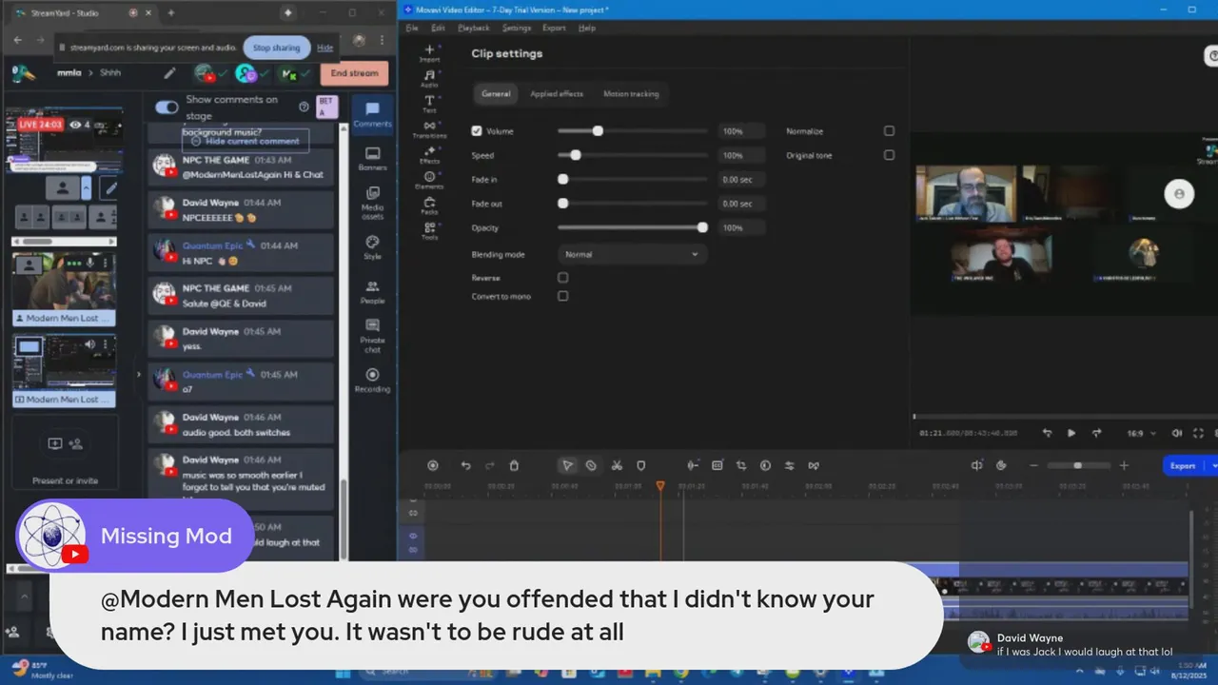Click the marker shield icon in timeline toolbar
This screenshot has height=685, width=1218.
pyautogui.click(x=640, y=465)
